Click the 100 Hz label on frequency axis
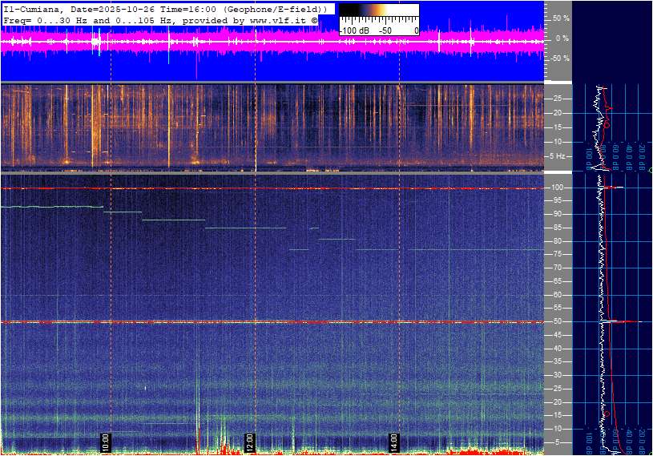The height and width of the screenshot is (456, 653). pyautogui.click(x=558, y=188)
